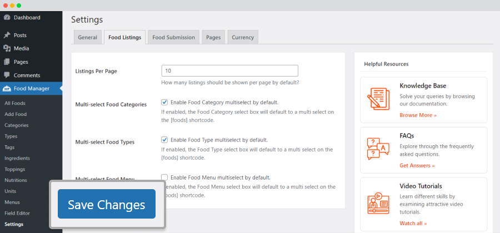Click the Video Tutorials card heading

point(421,186)
